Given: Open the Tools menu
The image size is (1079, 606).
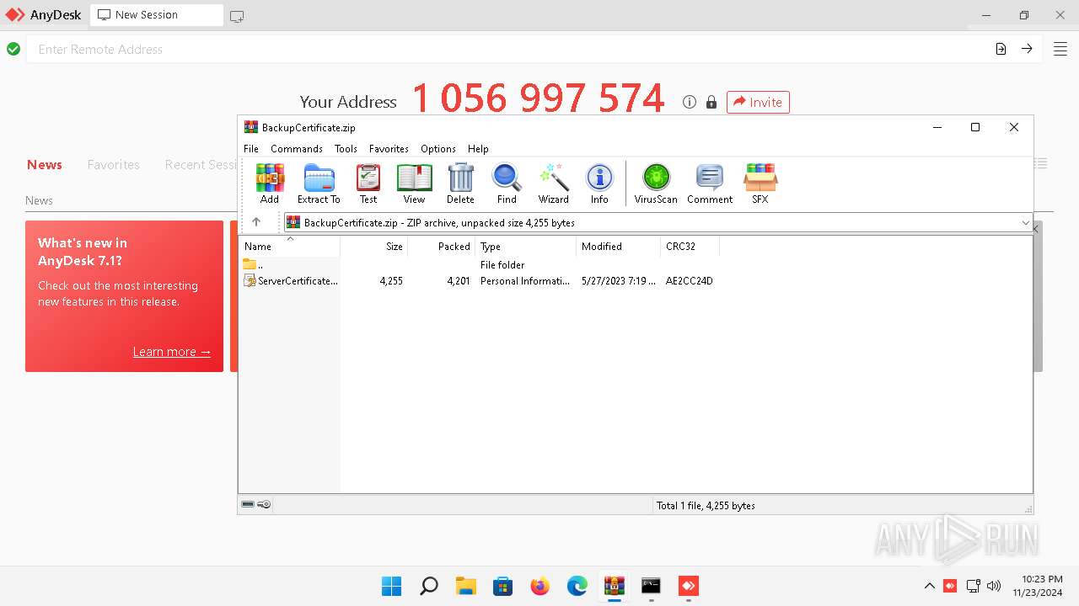Looking at the screenshot, I should 346,148.
